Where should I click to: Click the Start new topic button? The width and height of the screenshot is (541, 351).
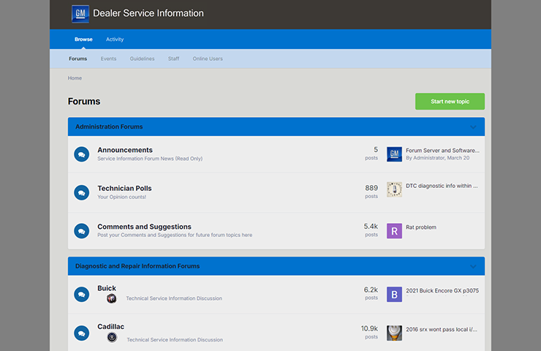(450, 102)
